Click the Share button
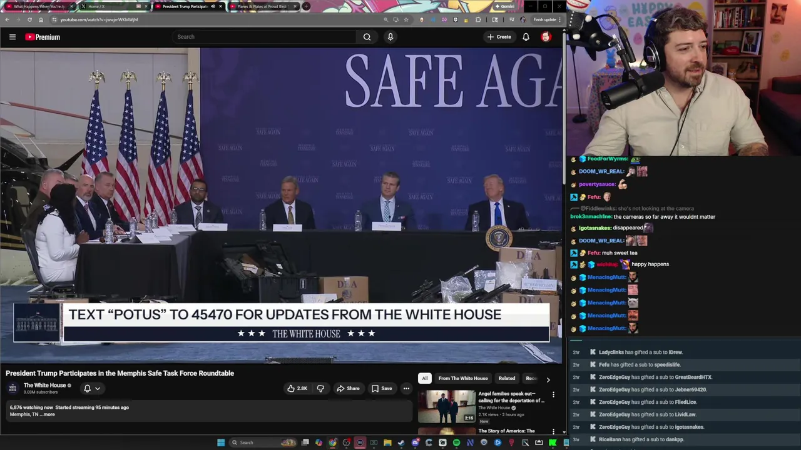Image resolution: width=801 pixels, height=450 pixels. pyautogui.click(x=348, y=388)
